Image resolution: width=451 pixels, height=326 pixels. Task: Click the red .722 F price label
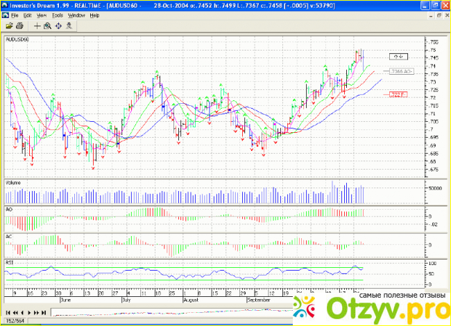click(398, 93)
